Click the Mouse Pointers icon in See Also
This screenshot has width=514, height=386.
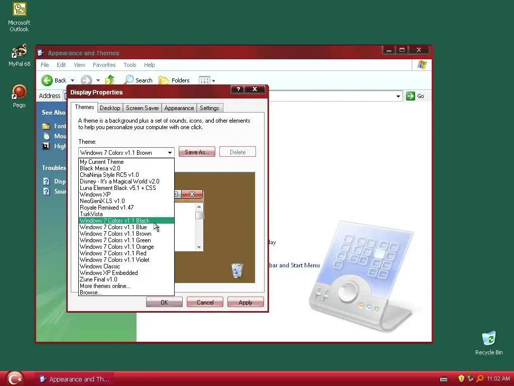point(46,136)
